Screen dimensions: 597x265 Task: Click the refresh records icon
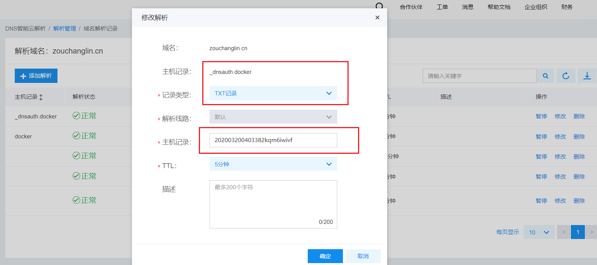click(566, 76)
